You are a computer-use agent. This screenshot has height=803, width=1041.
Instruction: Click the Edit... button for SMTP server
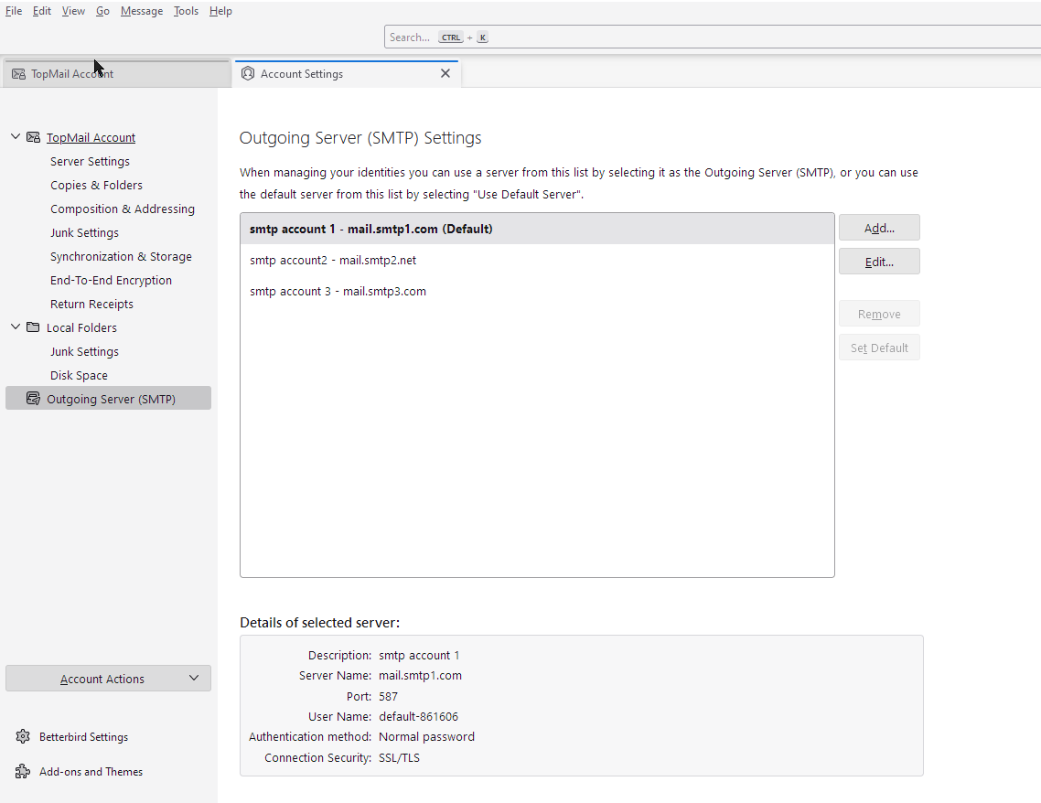(879, 262)
